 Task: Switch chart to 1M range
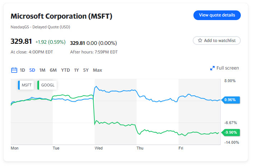tap(42, 70)
